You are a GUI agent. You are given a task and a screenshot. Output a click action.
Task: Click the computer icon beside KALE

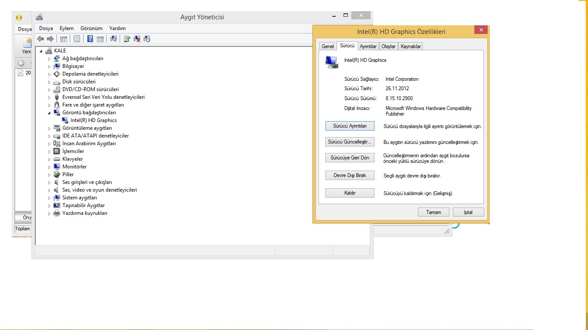tap(49, 51)
